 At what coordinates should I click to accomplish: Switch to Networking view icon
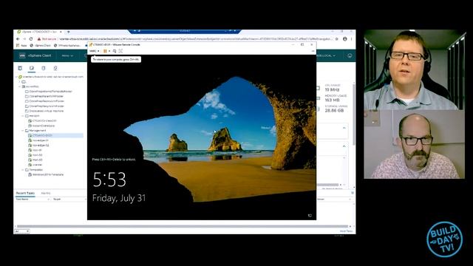click(55, 68)
